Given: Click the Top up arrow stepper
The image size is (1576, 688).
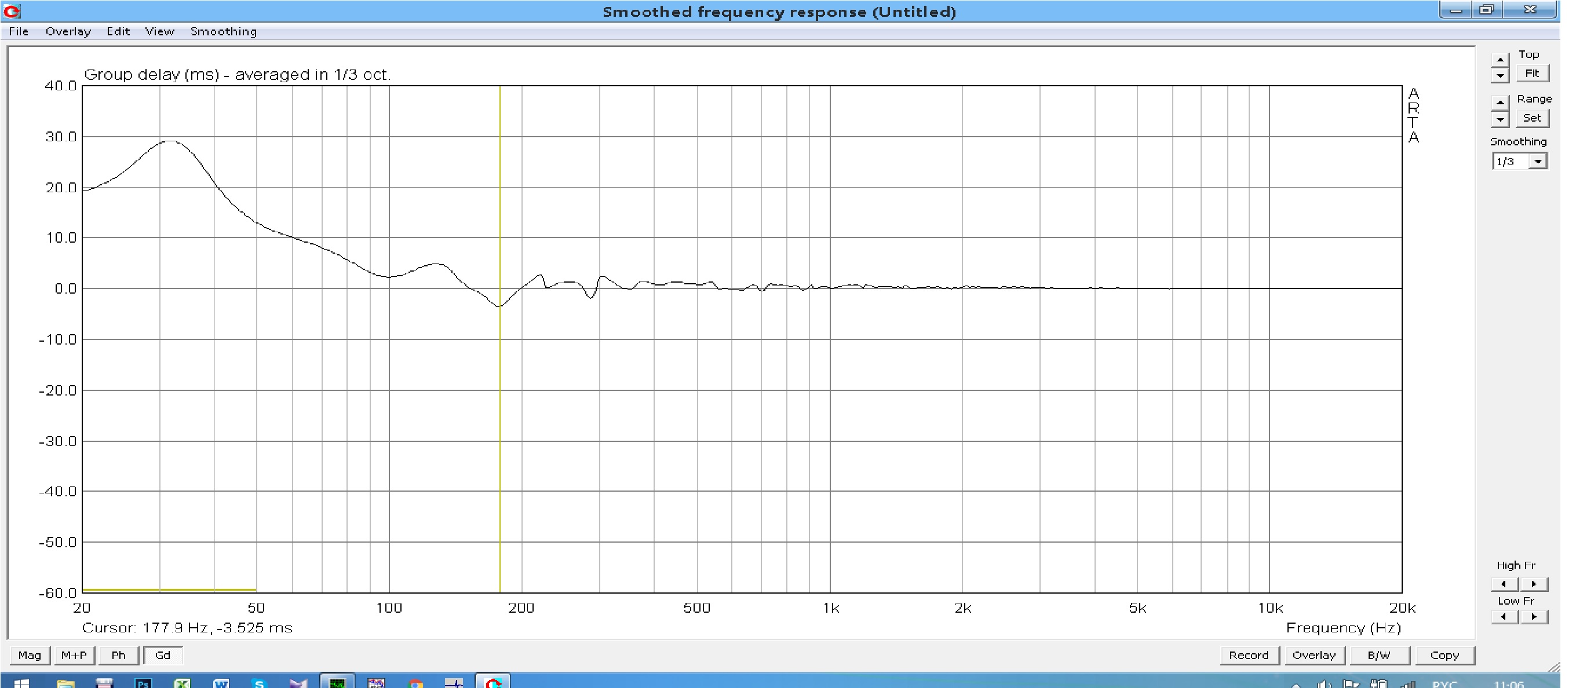Looking at the screenshot, I should point(1500,58).
